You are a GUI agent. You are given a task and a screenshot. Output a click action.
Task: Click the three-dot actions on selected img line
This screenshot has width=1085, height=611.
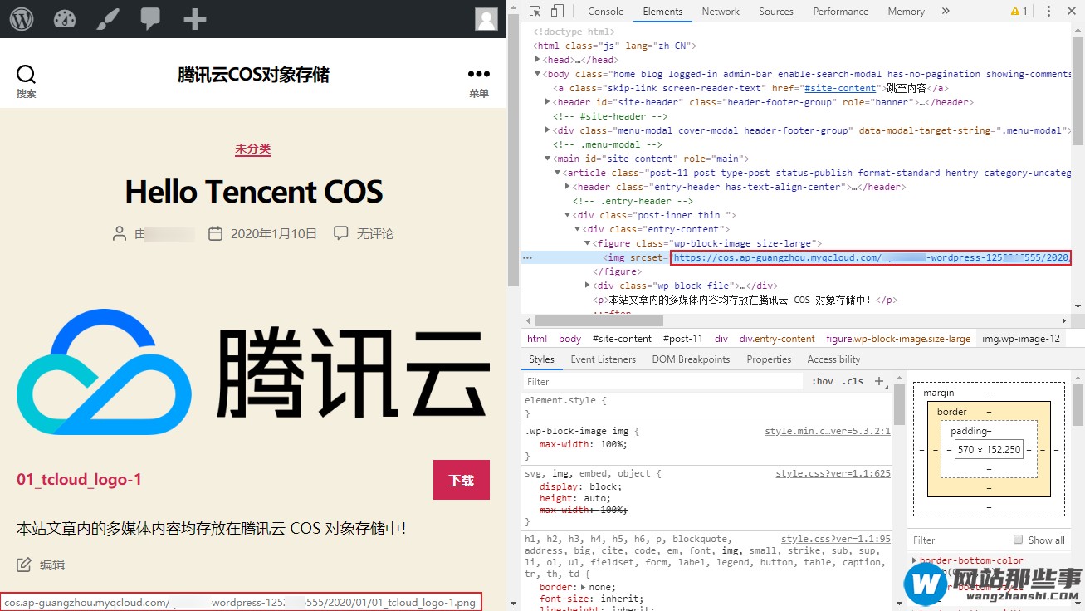(x=527, y=257)
